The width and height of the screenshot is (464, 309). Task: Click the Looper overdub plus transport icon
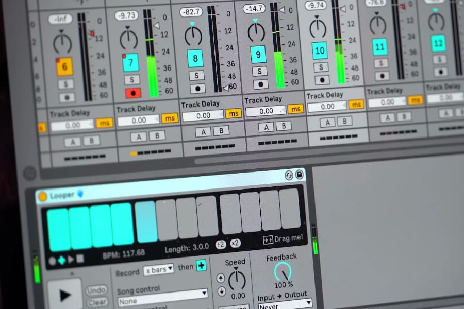[x=62, y=260]
